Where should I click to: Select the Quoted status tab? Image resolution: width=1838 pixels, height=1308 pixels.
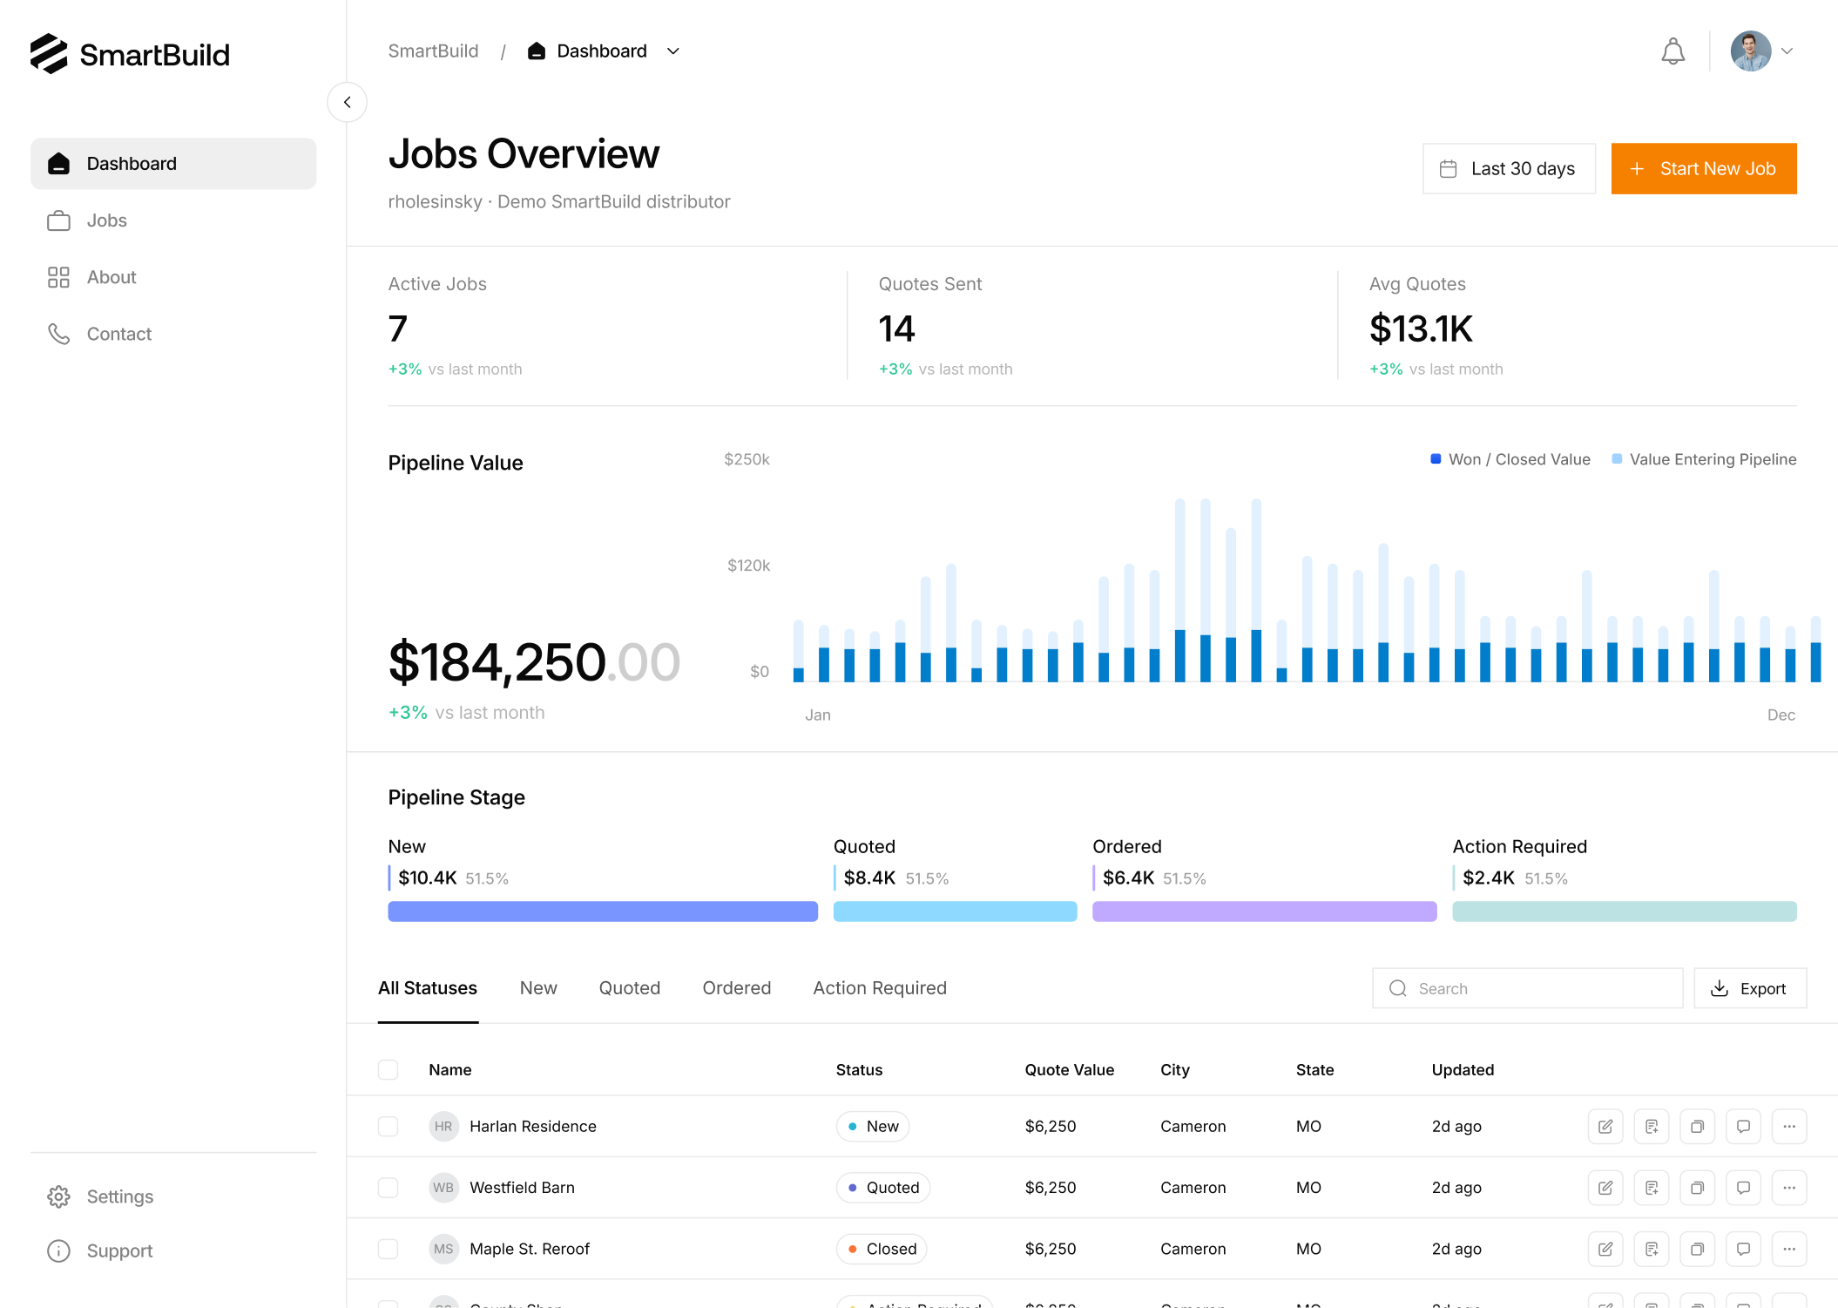pyautogui.click(x=629, y=987)
